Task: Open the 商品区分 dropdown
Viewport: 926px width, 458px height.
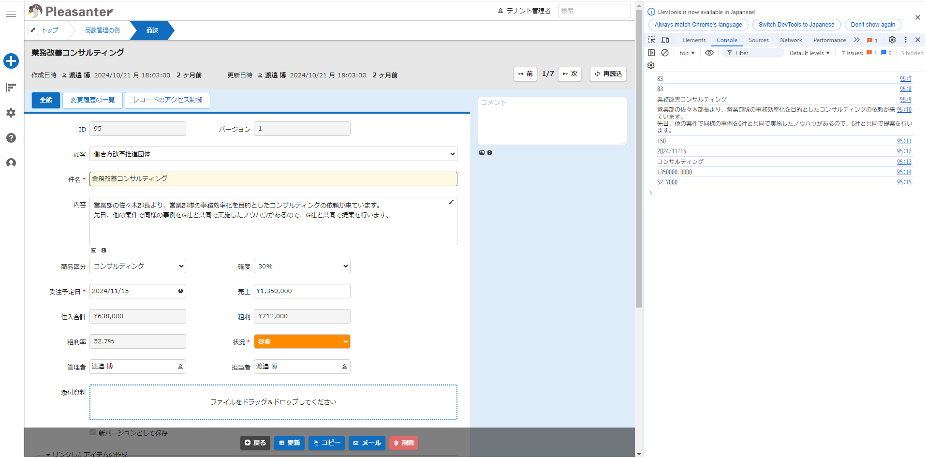Action: (x=138, y=266)
